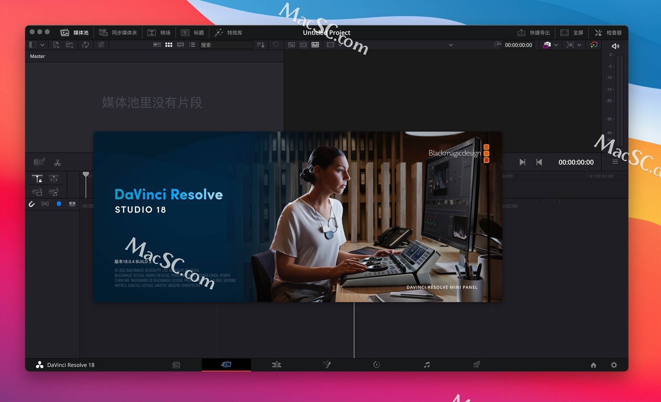Image resolution: width=661 pixels, height=402 pixels.
Task: Enable free playhead timeline mode
Action: tap(54, 179)
